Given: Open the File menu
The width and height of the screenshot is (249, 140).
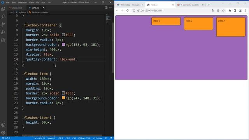Looking at the screenshot, I should point(8,3).
